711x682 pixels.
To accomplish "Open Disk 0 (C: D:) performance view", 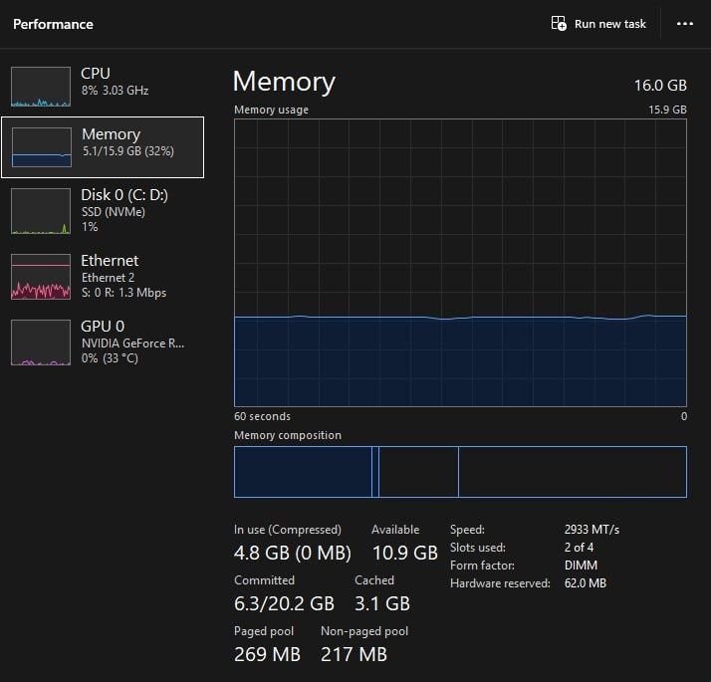I will click(124, 195).
